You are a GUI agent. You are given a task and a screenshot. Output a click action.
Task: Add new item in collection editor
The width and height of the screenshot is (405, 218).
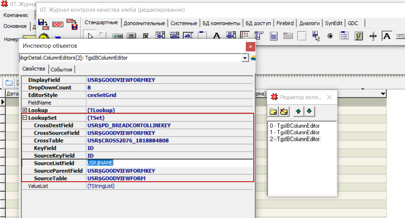[273, 111]
